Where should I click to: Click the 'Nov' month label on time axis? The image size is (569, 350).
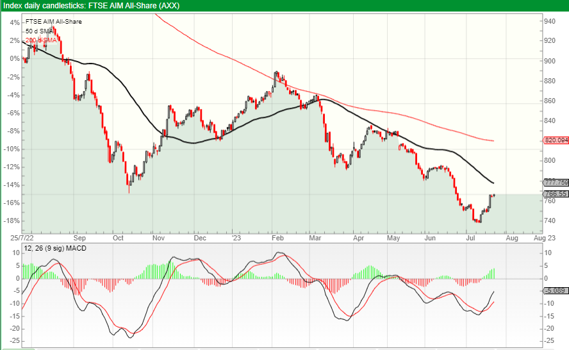tap(158, 238)
